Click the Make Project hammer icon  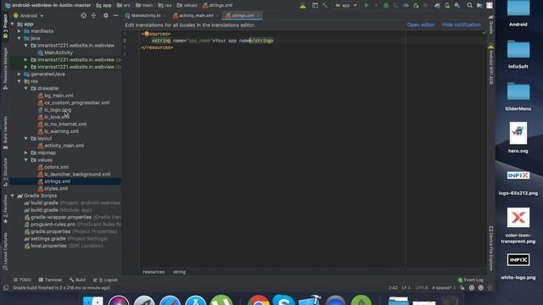(324, 5)
